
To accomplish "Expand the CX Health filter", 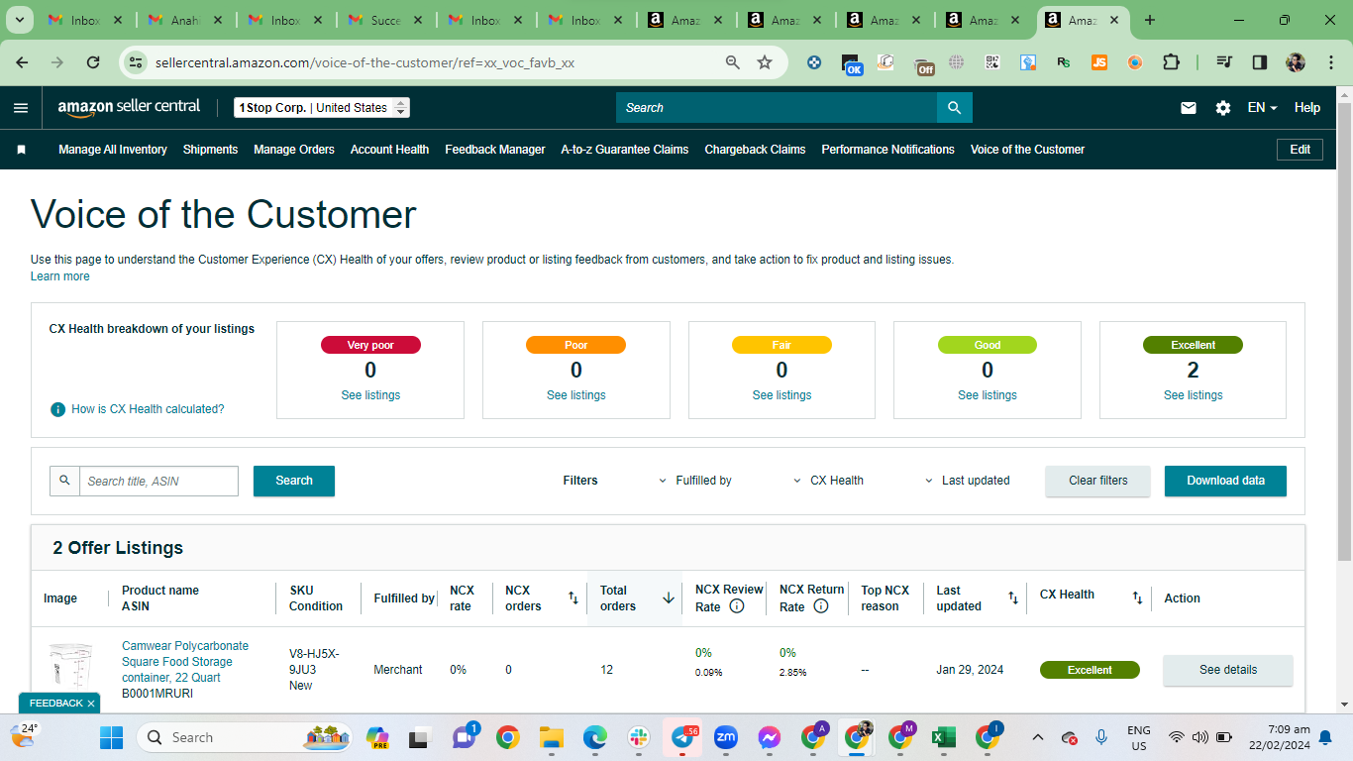I will (x=829, y=481).
